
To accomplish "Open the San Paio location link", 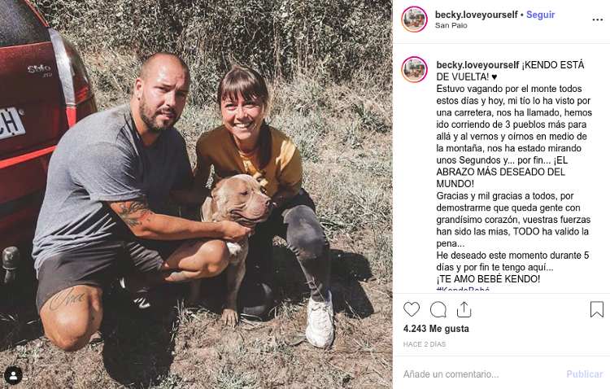I will [x=451, y=25].
